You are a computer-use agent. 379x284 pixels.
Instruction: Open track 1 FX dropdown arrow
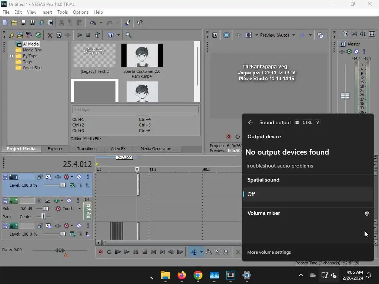72,177
